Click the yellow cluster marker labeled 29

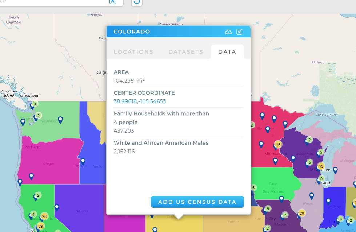pyautogui.click(x=41, y=226)
